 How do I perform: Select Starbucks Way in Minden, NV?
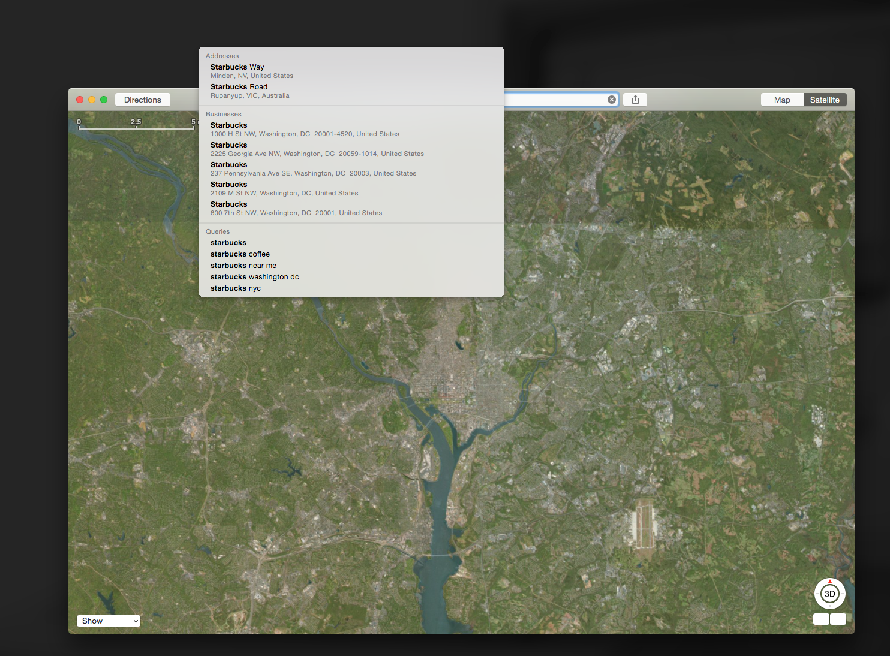[351, 71]
